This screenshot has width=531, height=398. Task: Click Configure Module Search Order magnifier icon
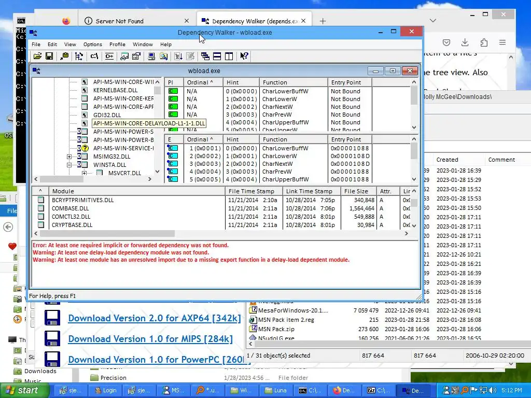click(163, 56)
